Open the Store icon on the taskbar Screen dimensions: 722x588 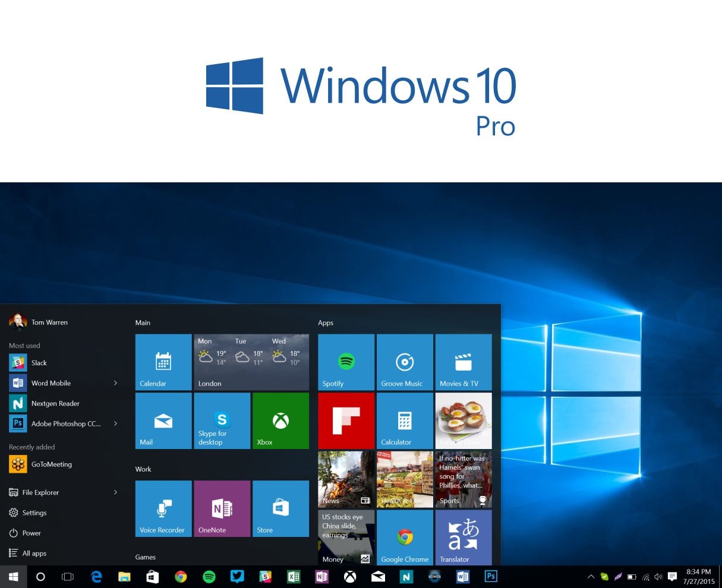click(x=153, y=577)
